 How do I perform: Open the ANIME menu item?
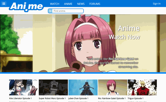point(68,4)
